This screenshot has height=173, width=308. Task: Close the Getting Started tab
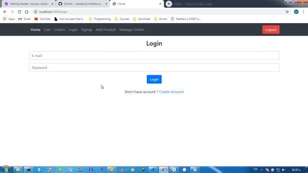click(52, 4)
